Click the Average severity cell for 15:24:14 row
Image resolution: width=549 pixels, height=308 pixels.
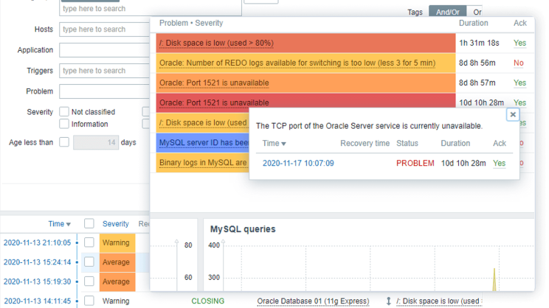coord(117,262)
